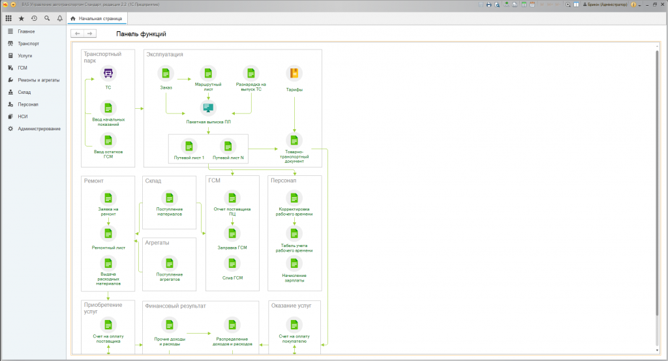
Task: Open Счет на оплату поставщика
Action: pos(108,325)
